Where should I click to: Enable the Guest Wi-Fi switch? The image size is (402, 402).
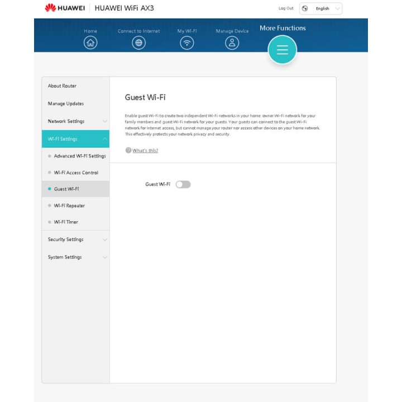183,184
